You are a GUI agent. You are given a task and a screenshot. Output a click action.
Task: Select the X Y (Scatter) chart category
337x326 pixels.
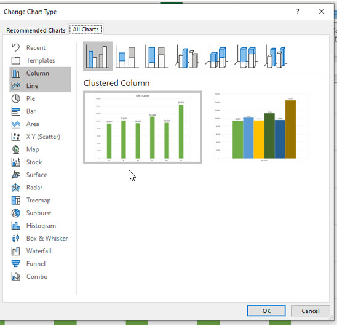40,137
